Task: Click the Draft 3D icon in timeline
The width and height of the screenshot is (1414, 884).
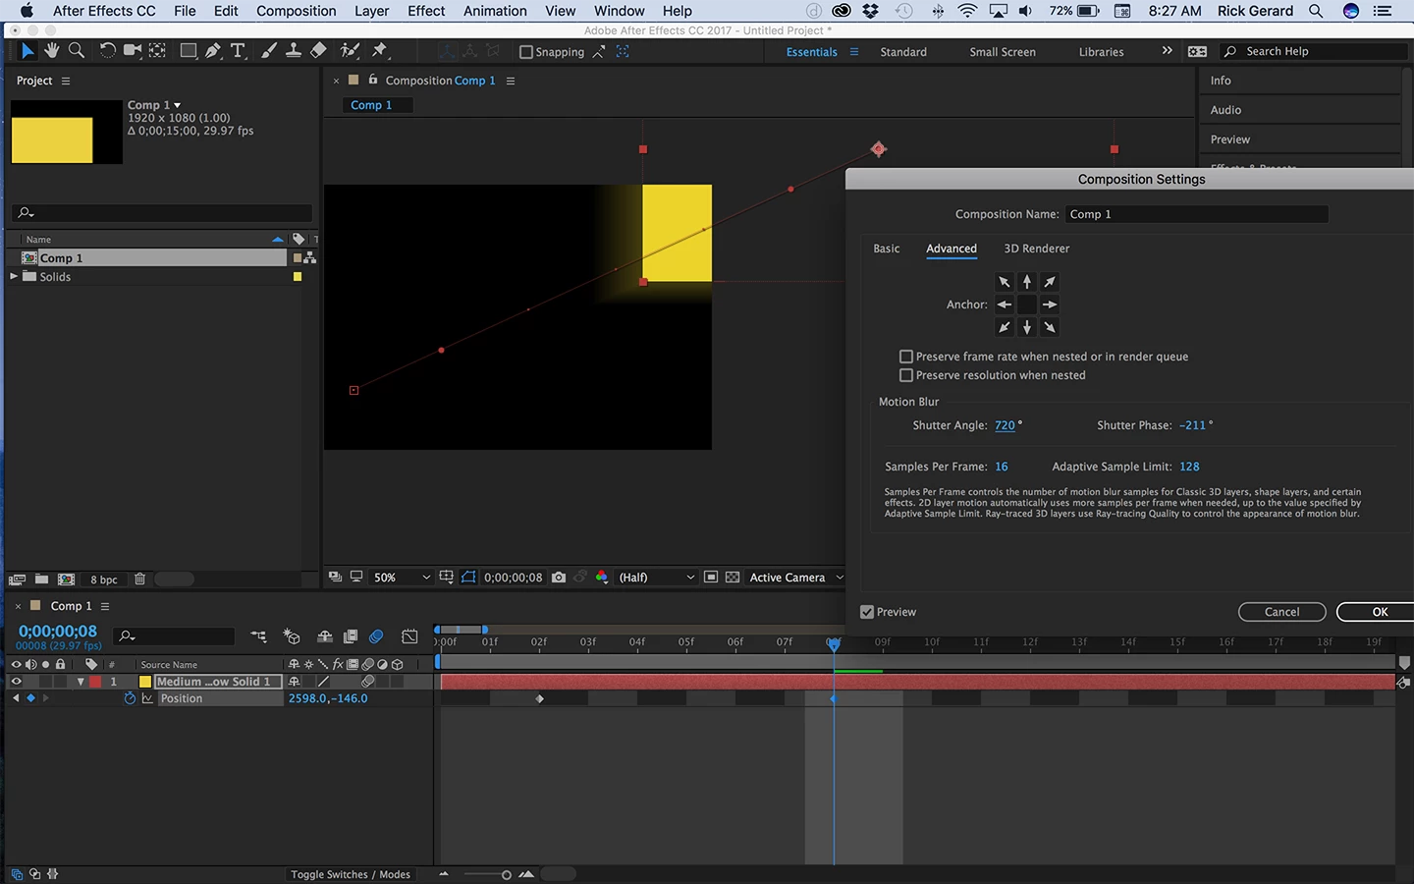Action: coord(291,636)
